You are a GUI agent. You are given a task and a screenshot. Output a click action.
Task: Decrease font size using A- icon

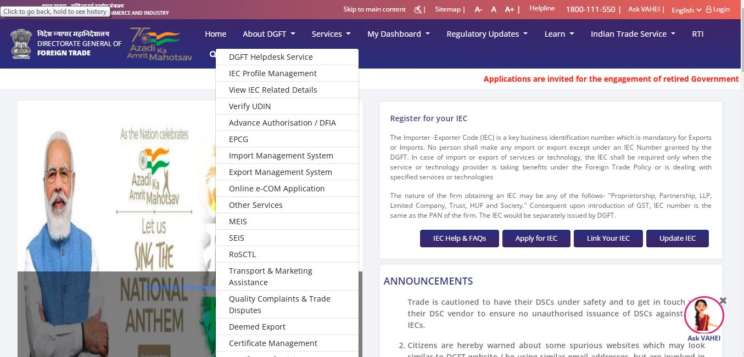(x=478, y=9)
